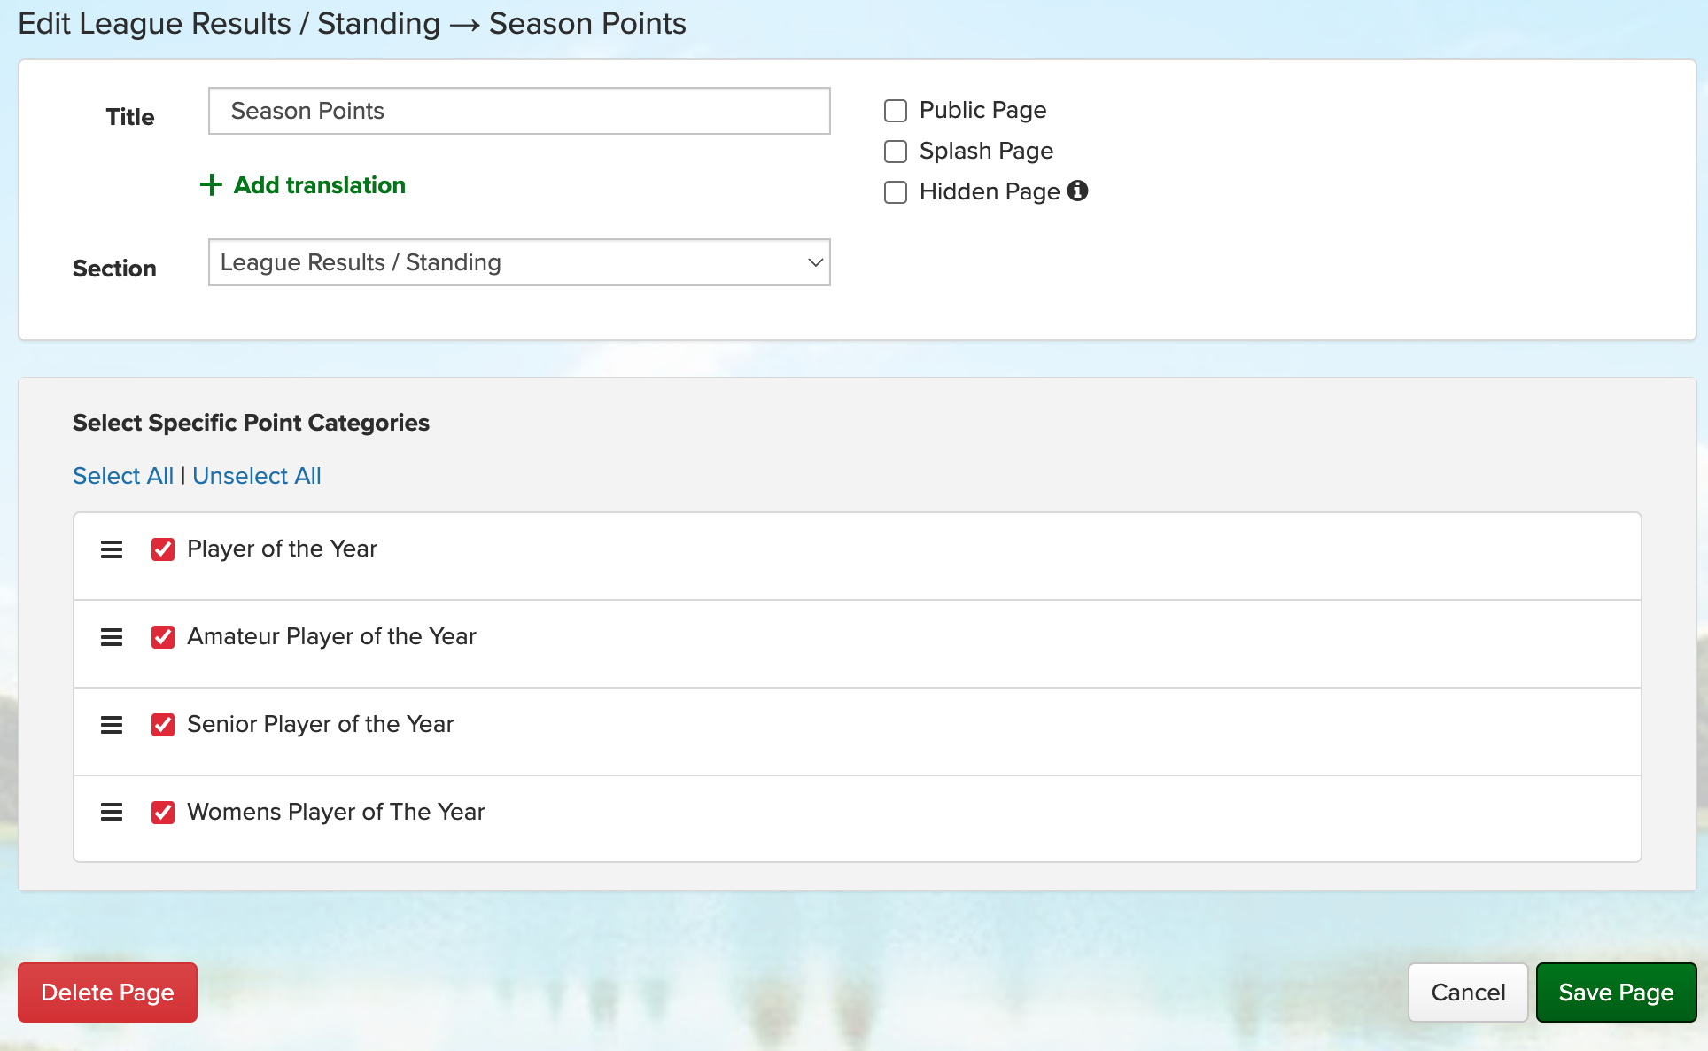Screen dimensions: 1708x1051
Task: Click the info icon next to Hidden Page
Action: coord(1077,191)
